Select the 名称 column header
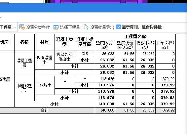Image resolution: width=187 pixels, height=134 pixels. click(24, 42)
